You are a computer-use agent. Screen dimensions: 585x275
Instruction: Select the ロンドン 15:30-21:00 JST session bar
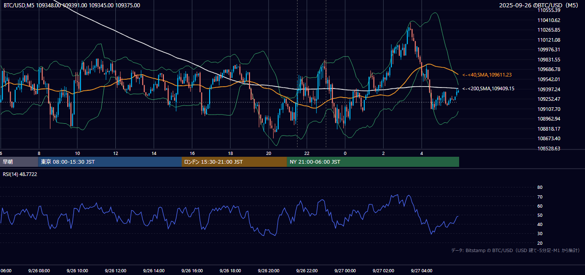pyautogui.click(x=234, y=162)
